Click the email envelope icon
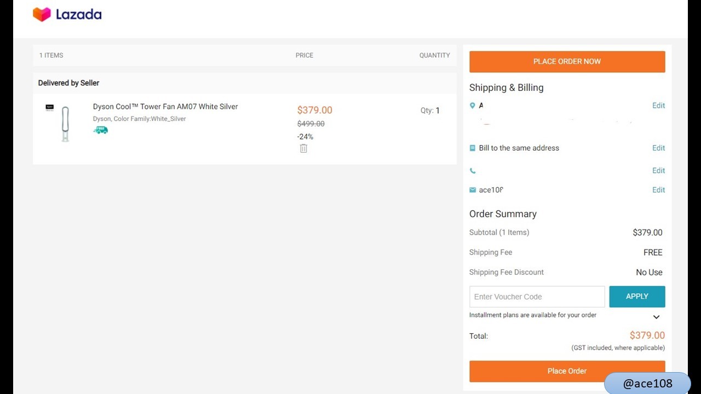Image resolution: width=701 pixels, height=394 pixels. 473,190
